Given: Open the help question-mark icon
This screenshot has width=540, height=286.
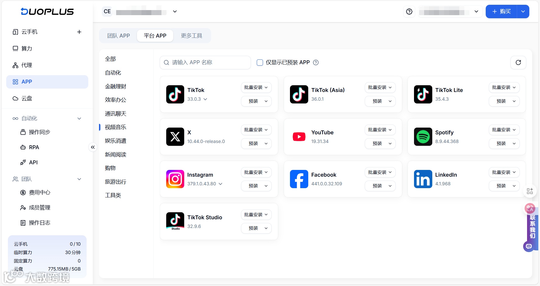Looking at the screenshot, I should [409, 11].
